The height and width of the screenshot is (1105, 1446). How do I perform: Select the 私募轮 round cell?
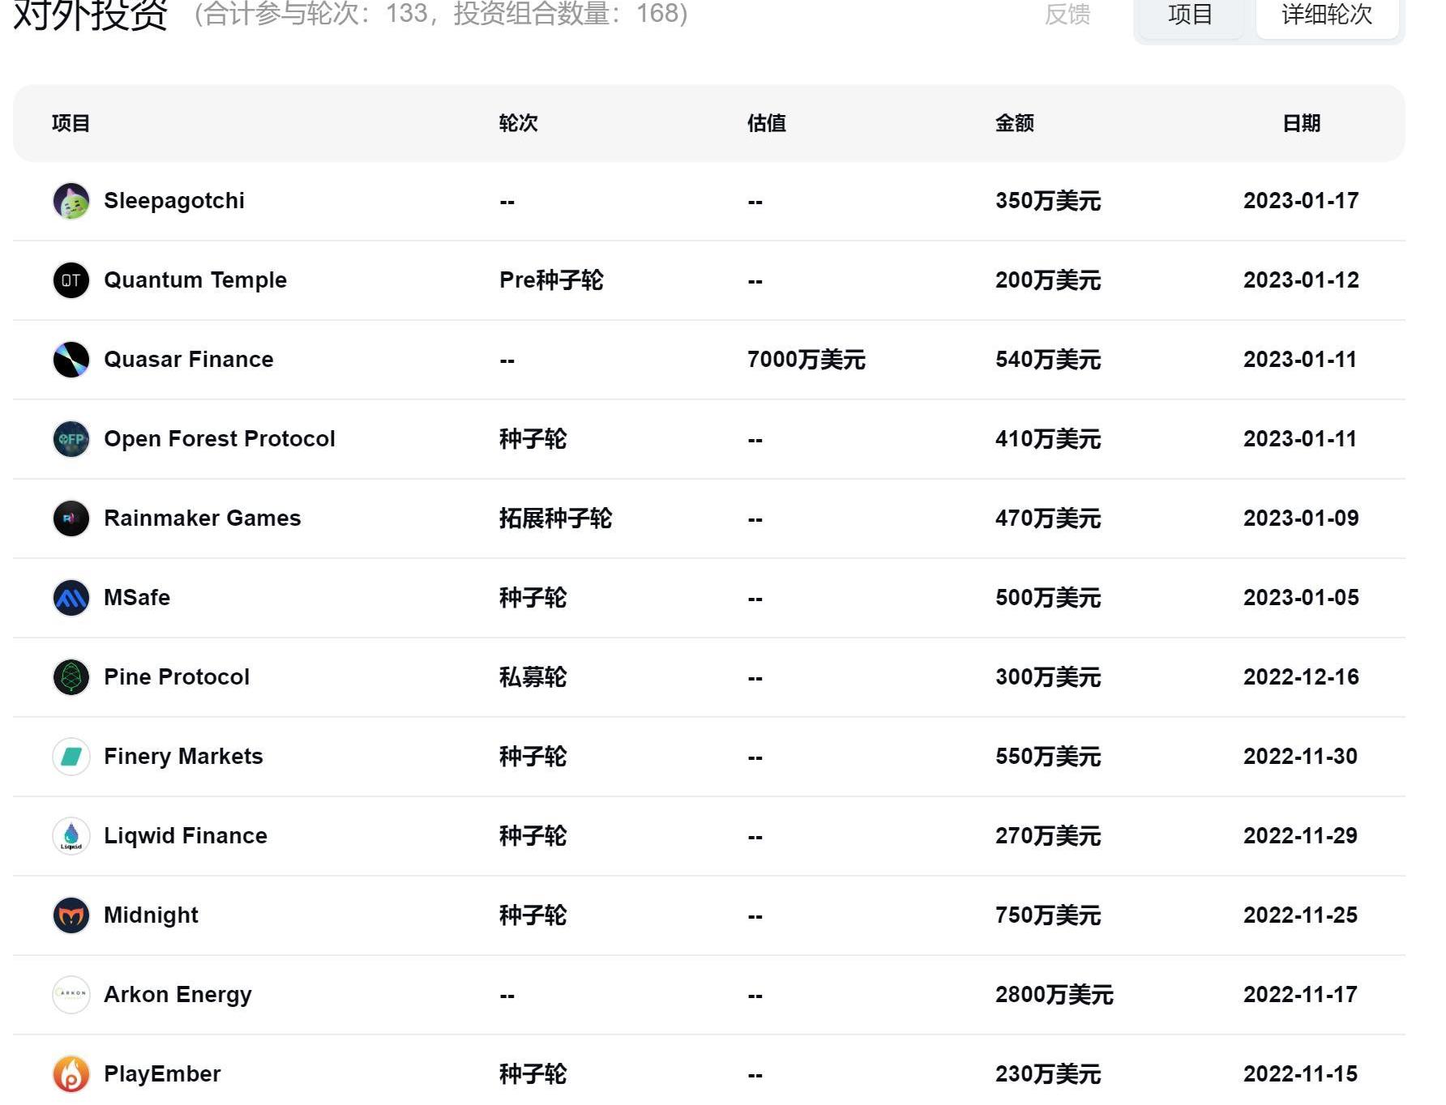533,677
